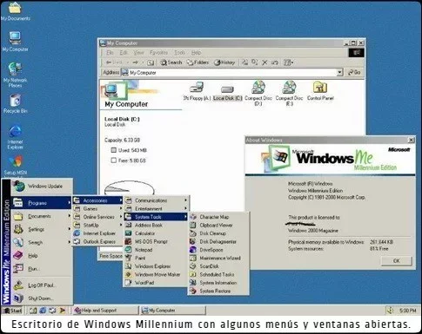The width and height of the screenshot is (422, 334).
Task: Click the Back arrow in My Computer toolbar
Action: point(114,62)
